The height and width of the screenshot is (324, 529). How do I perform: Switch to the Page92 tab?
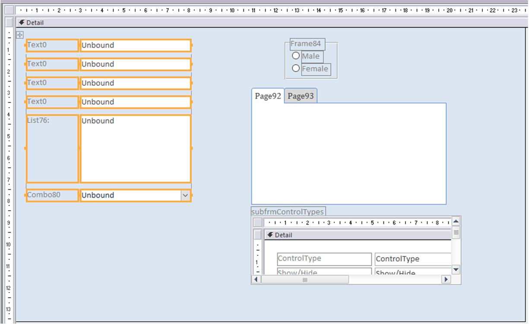(268, 96)
